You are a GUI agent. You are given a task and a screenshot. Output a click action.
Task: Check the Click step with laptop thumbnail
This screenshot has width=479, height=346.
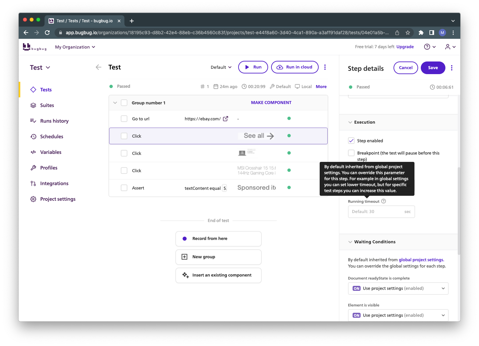[x=124, y=153]
